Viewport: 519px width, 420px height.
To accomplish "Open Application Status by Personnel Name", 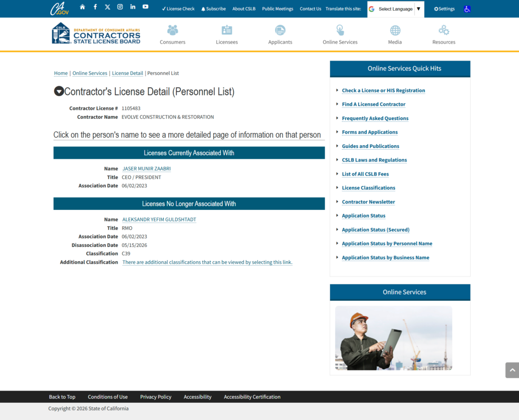I will coord(387,243).
